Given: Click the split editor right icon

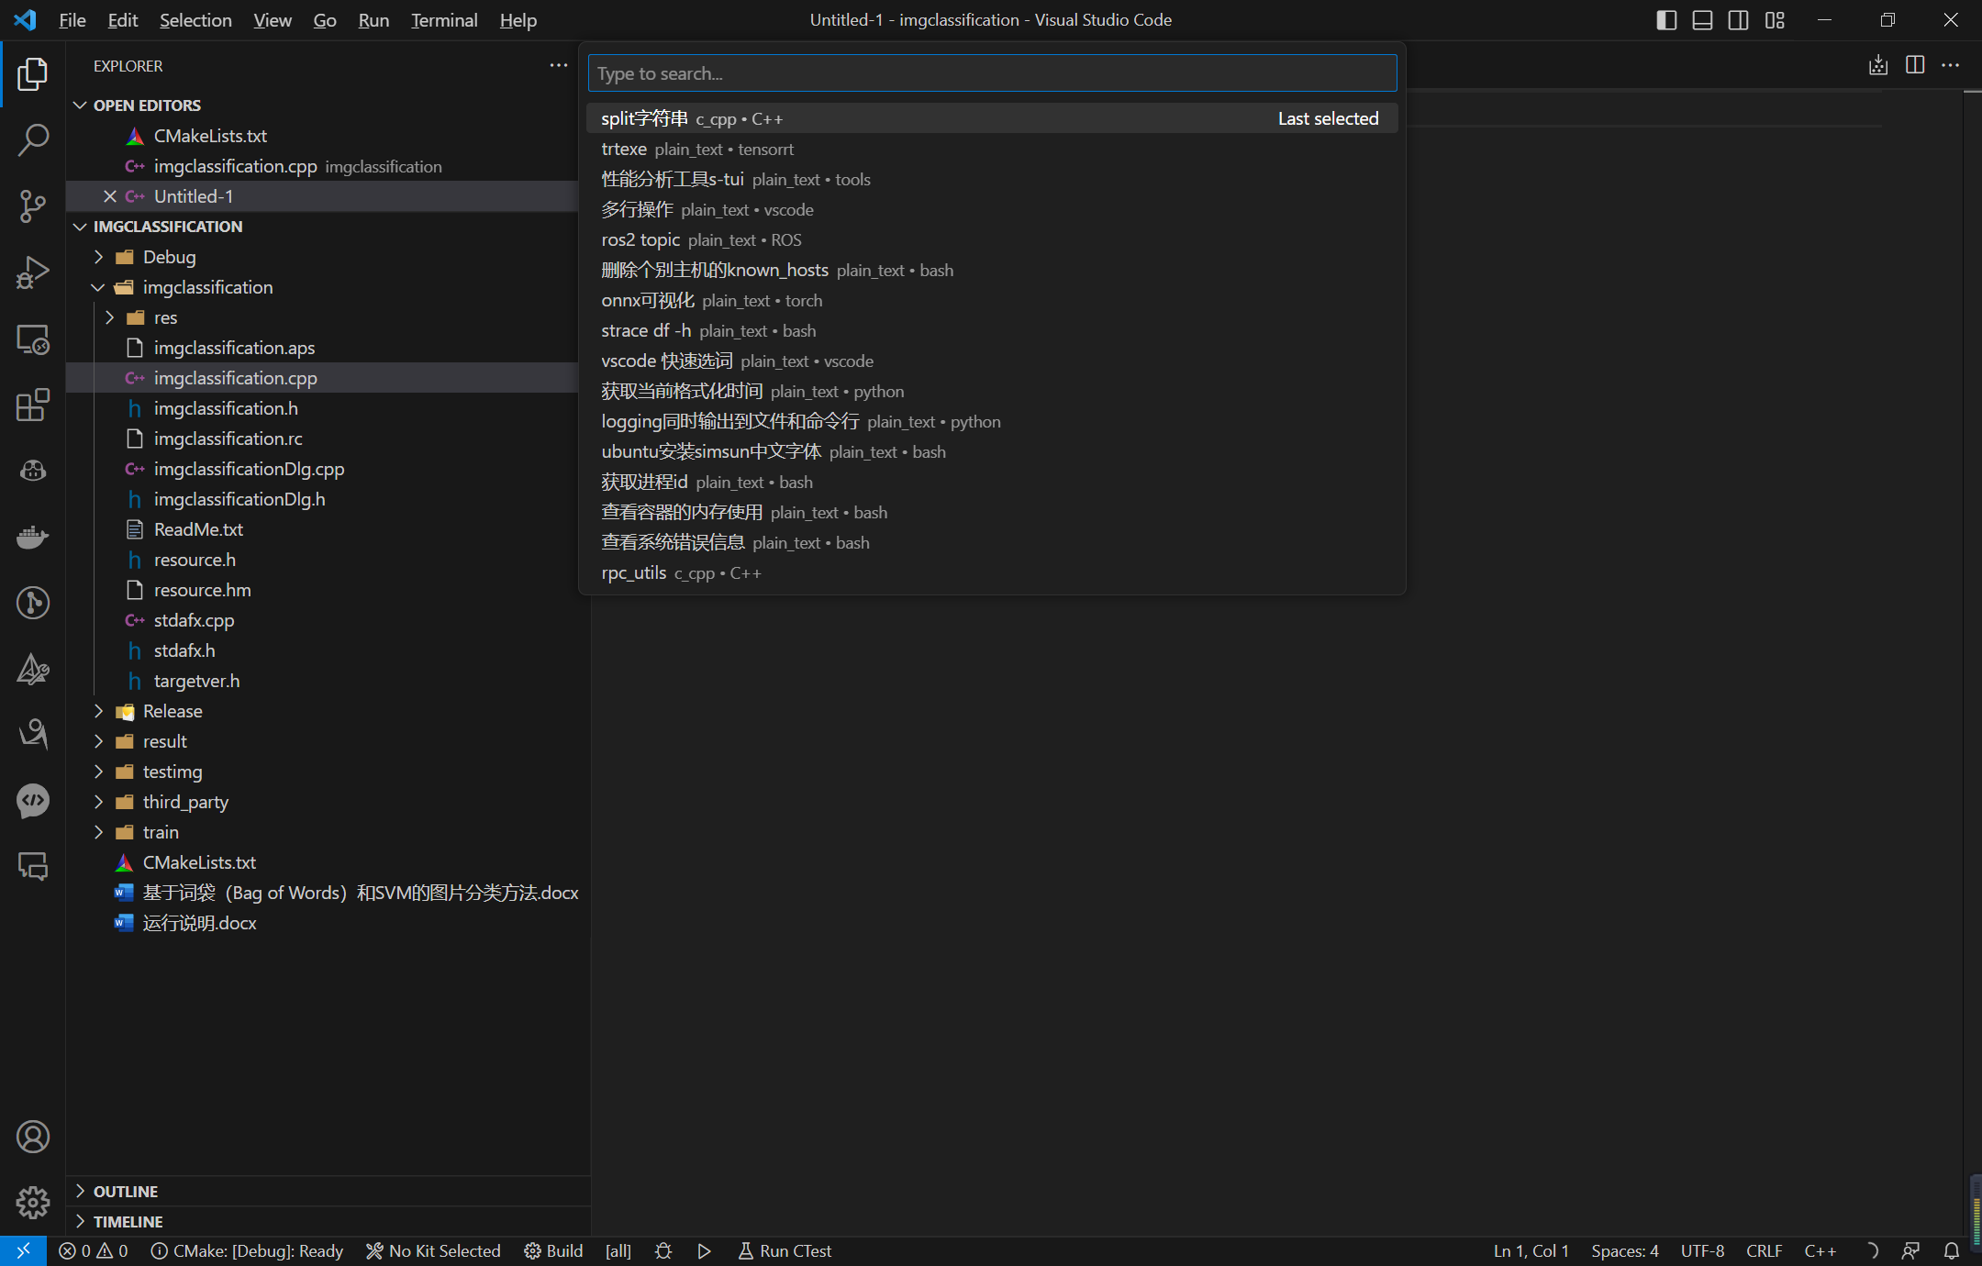Looking at the screenshot, I should (x=1915, y=65).
